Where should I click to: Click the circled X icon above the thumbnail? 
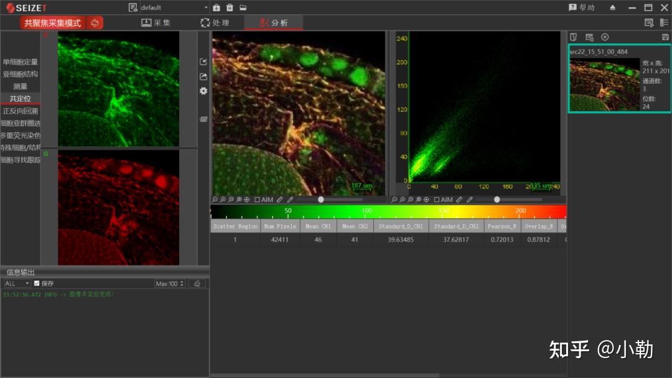click(605, 37)
